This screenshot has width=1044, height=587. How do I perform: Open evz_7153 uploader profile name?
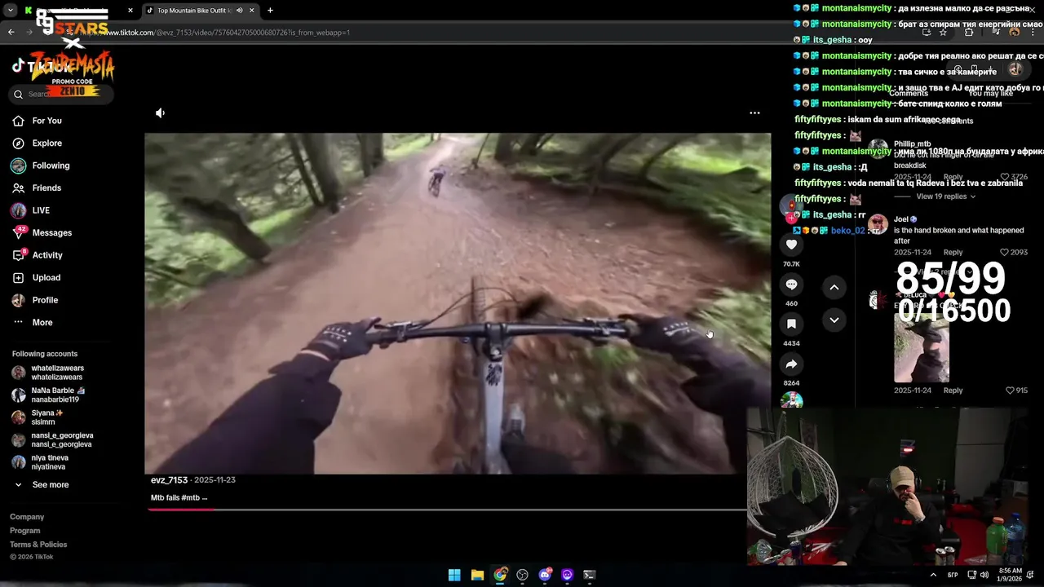click(169, 480)
